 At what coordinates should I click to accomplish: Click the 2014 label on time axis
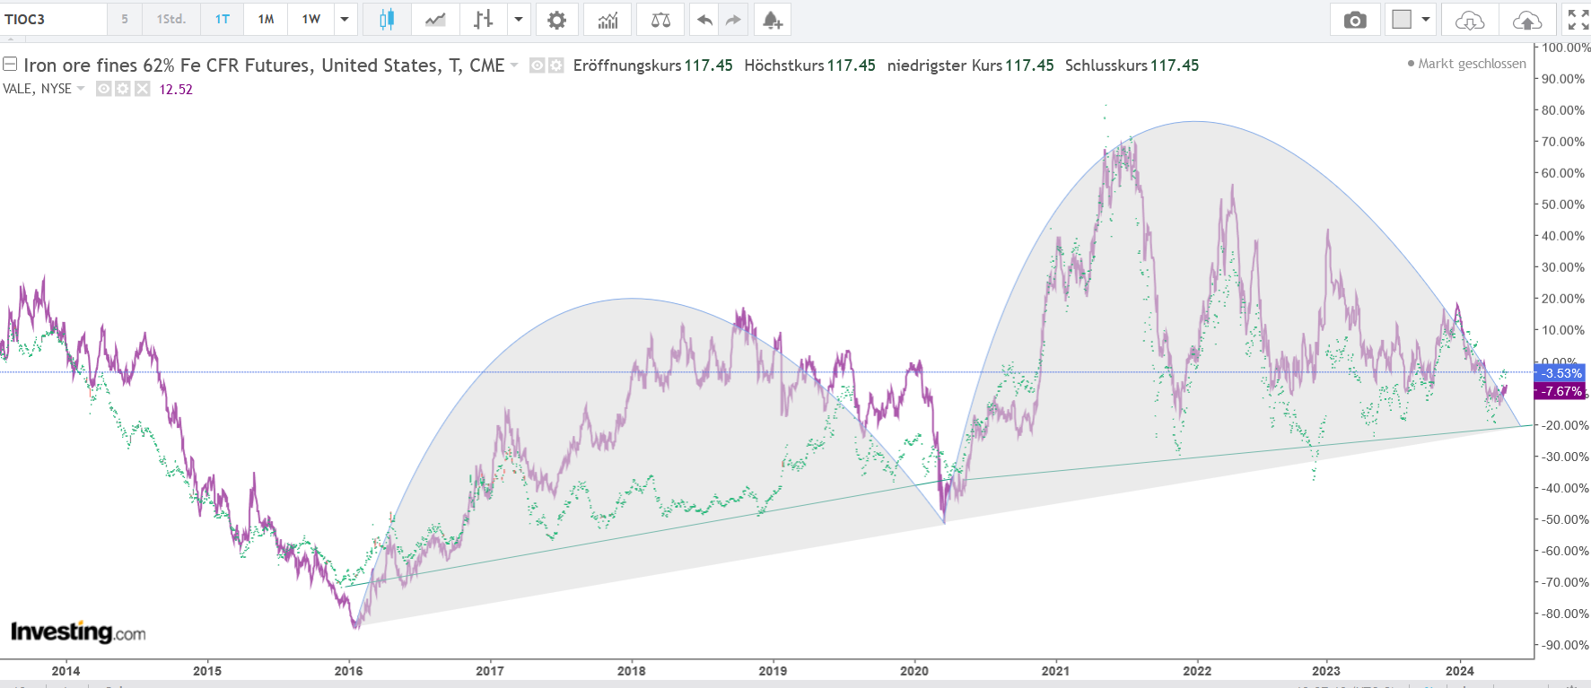[66, 671]
